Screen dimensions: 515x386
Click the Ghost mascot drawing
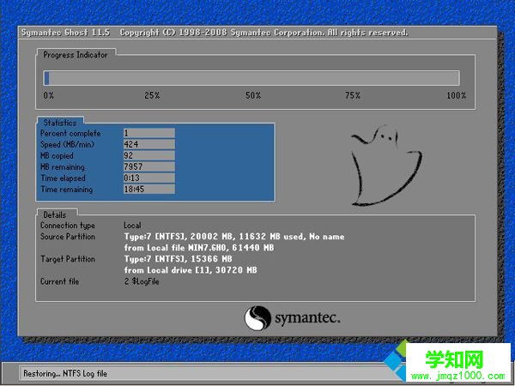[x=386, y=165]
